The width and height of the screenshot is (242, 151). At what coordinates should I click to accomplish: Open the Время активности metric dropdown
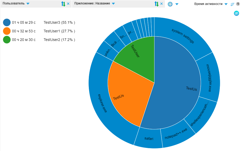[x=226, y=4]
